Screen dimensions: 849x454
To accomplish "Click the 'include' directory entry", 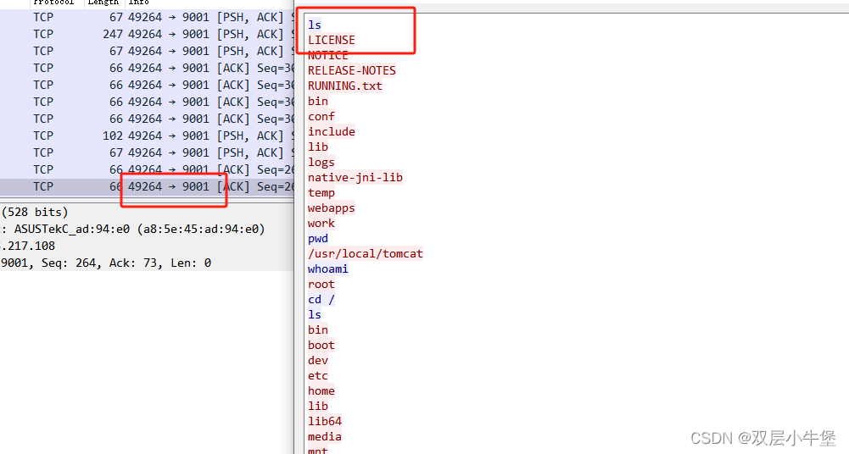I will tap(332, 131).
